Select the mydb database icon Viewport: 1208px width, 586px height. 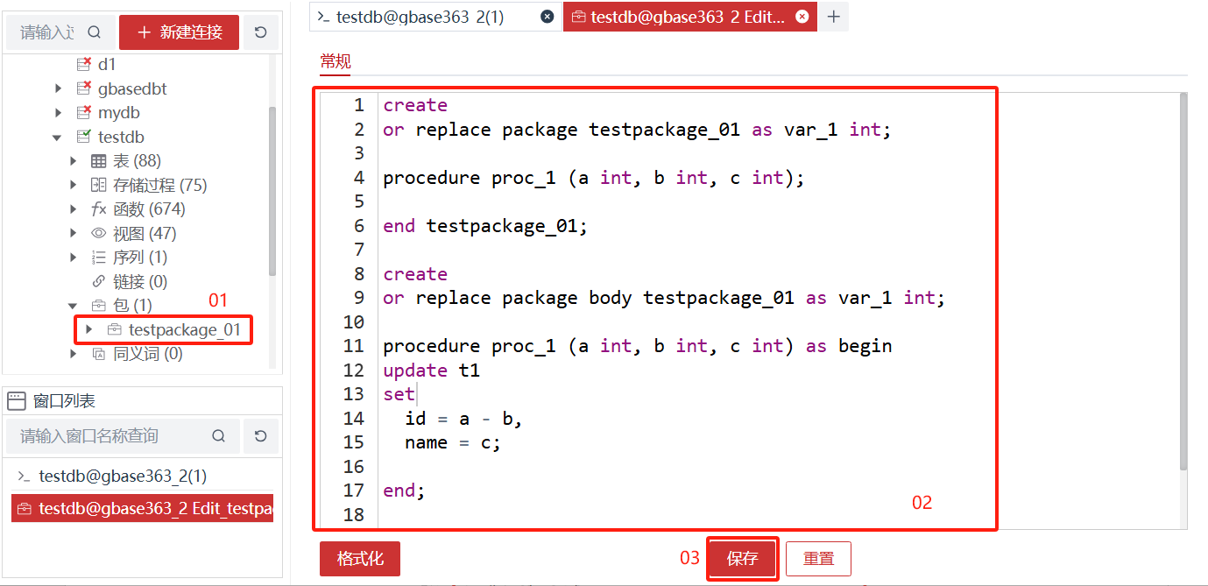84,113
